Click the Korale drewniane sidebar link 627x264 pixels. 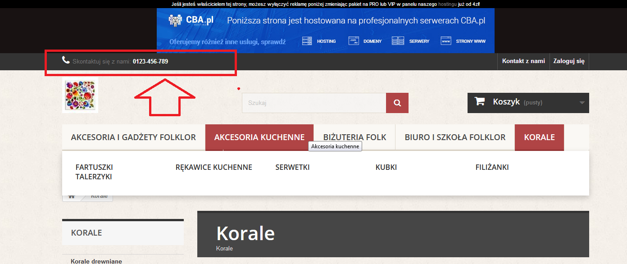coord(96,261)
